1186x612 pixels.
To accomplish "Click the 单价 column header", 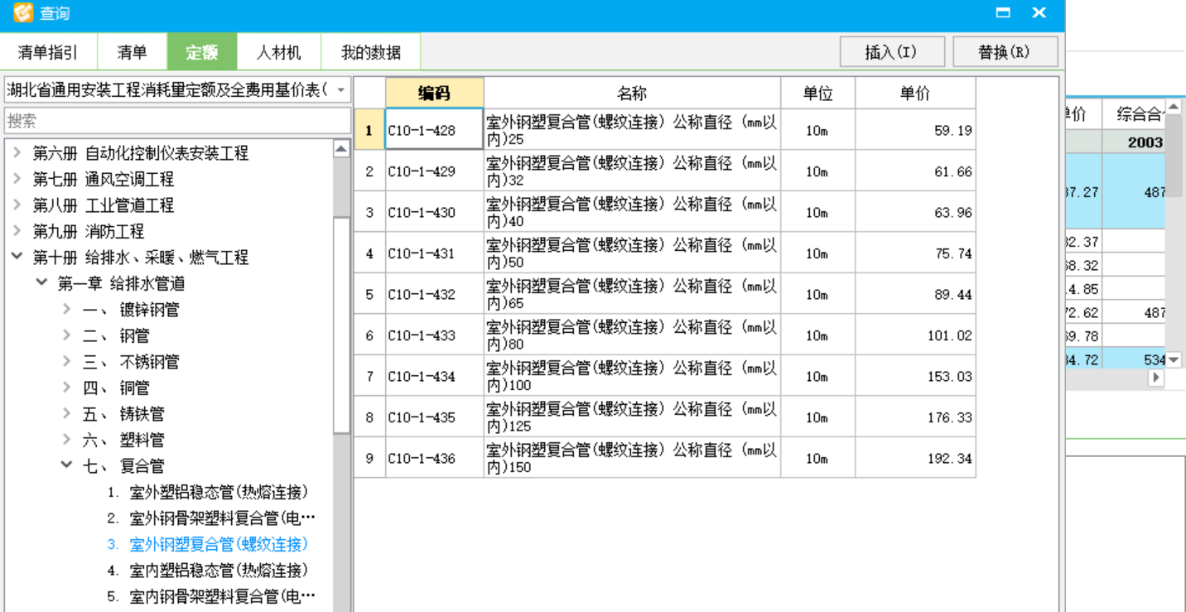I will pos(915,94).
